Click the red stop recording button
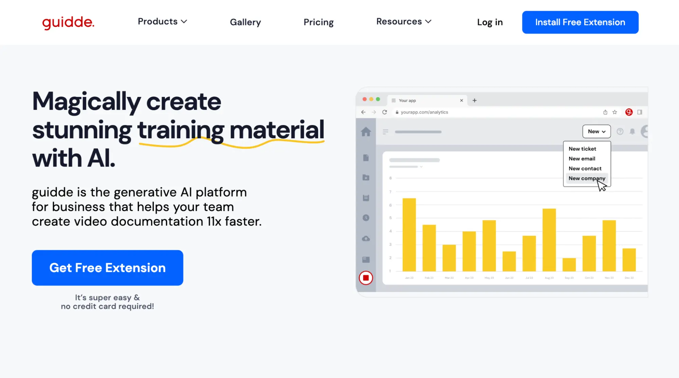The width and height of the screenshot is (679, 378). point(366,278)
